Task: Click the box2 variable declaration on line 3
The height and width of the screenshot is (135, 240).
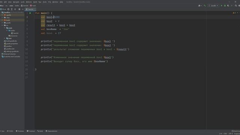Action: (x=49, y=21)
